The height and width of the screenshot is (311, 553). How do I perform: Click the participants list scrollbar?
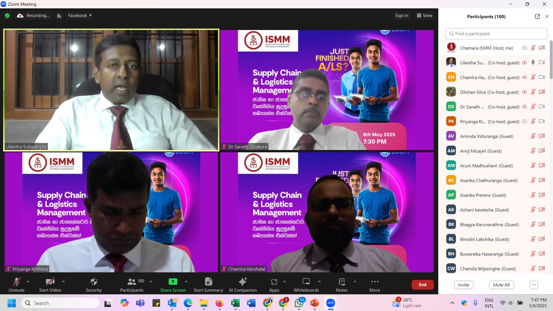[551, 60]
